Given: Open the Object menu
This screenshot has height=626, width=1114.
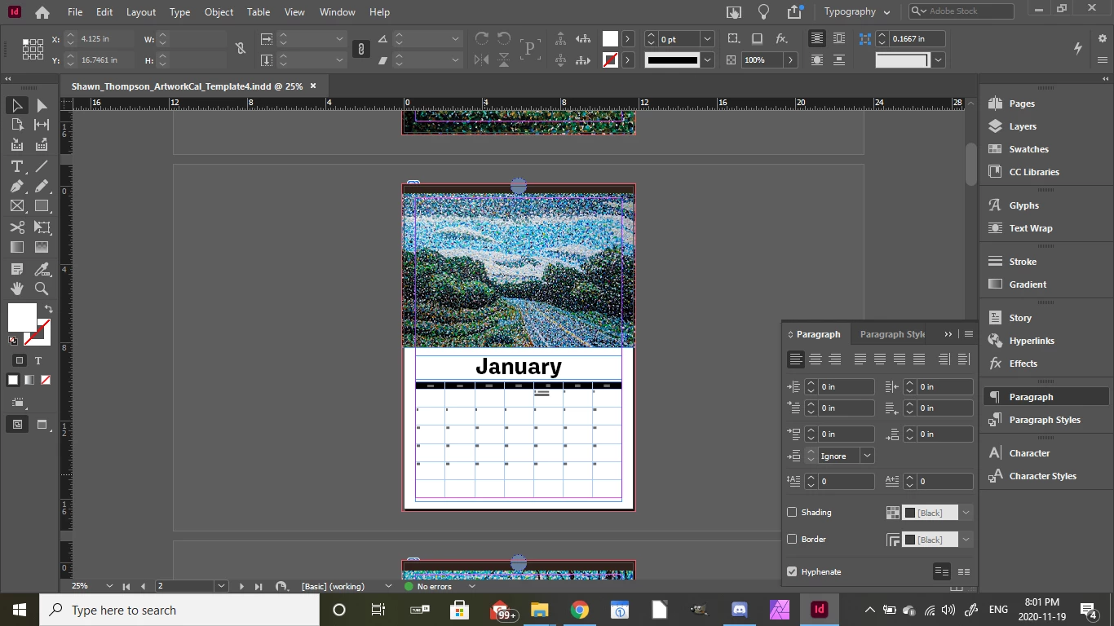Looking at the screenshot, I should pyautogui.click(x=219, y=12).
